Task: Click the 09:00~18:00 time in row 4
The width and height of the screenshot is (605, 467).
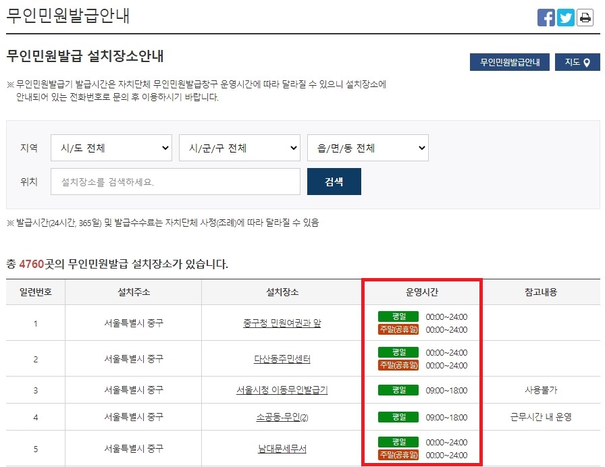Action: click(446, 417)
